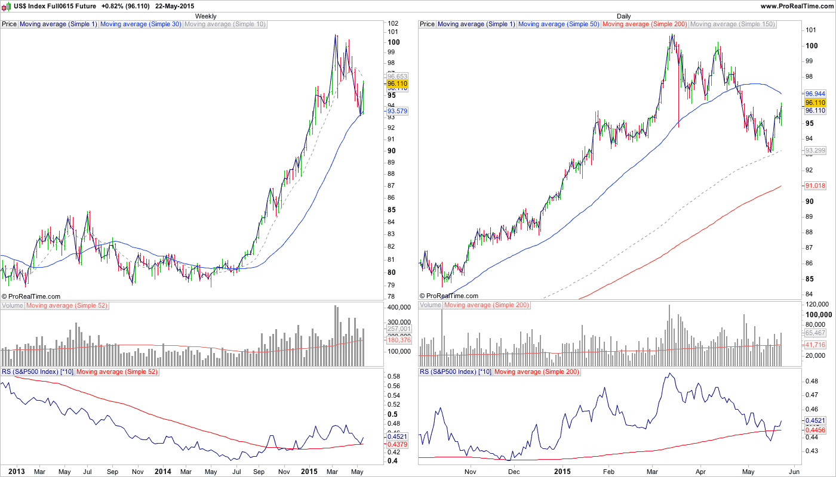Select the Daily chart title
The height and width of the screenshot is (477, 836).
pyautogui.click(x=623, y=16)
